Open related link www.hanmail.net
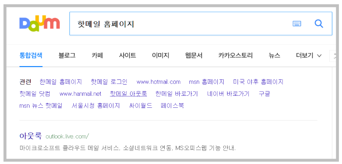342x164 pixels. [80, 94]
